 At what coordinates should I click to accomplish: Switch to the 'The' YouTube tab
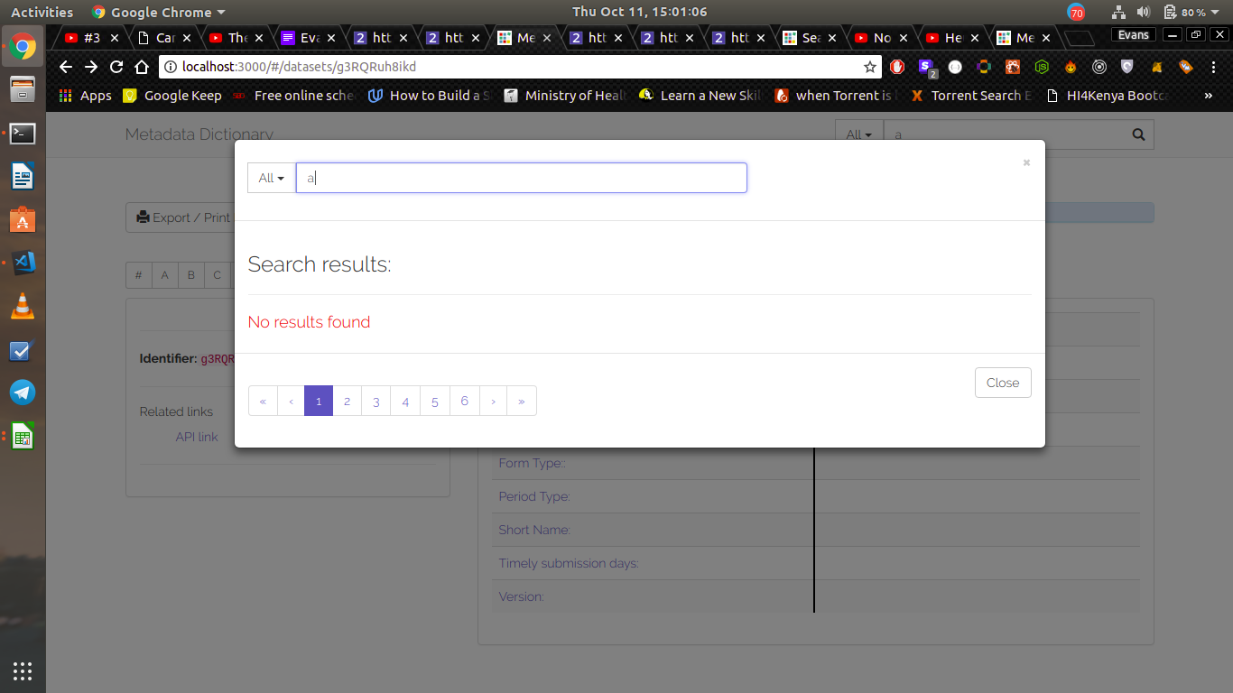[236, 38]
